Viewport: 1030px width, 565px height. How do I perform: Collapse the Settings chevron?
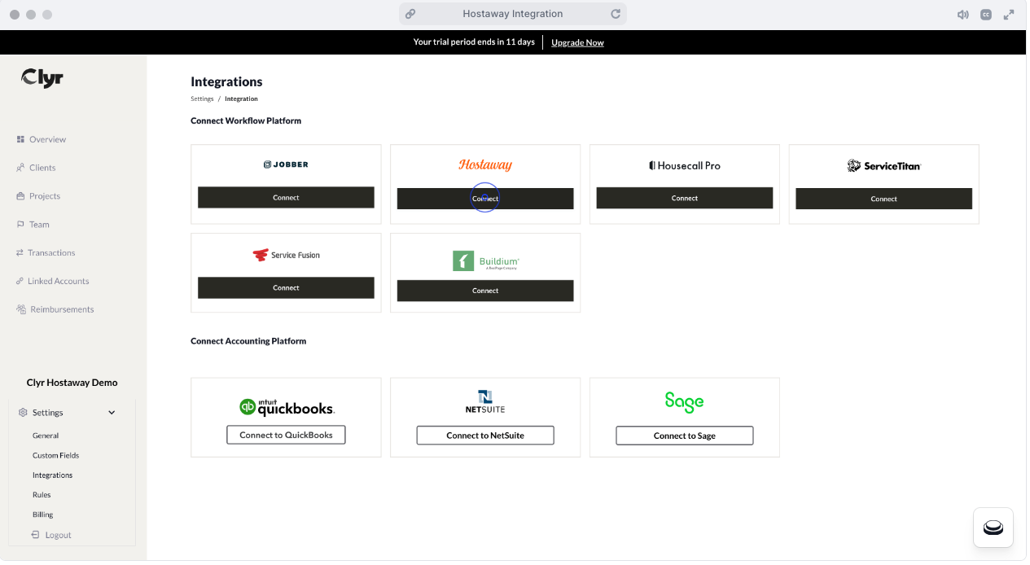click(x=112, y=413)
